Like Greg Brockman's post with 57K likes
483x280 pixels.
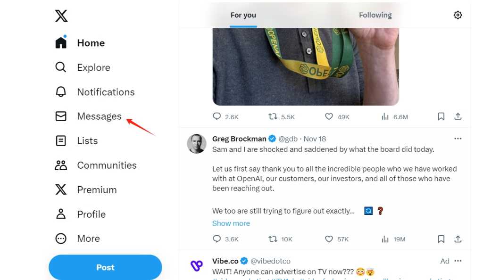click(329, 239)
